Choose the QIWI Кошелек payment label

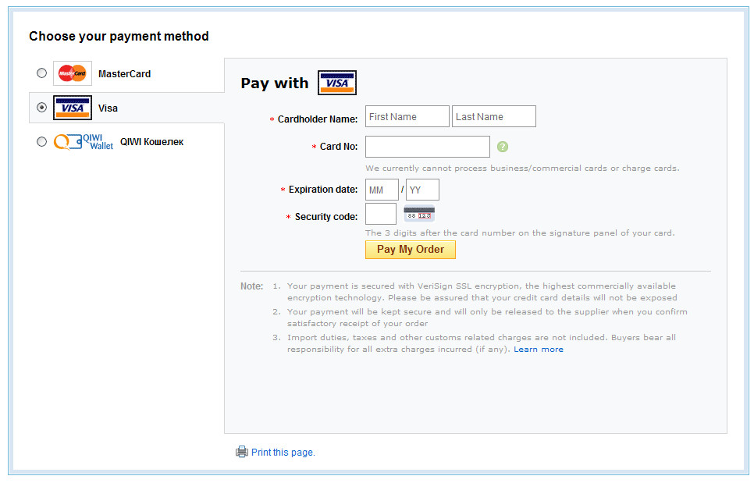point(152,142)
